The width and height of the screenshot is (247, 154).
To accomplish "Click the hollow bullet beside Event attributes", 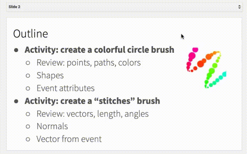I will click(28, 89).
